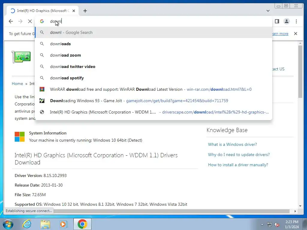Screen dimensions: 307x230
Task: Stop page loading with the X button
Action: tap(30, 21)
